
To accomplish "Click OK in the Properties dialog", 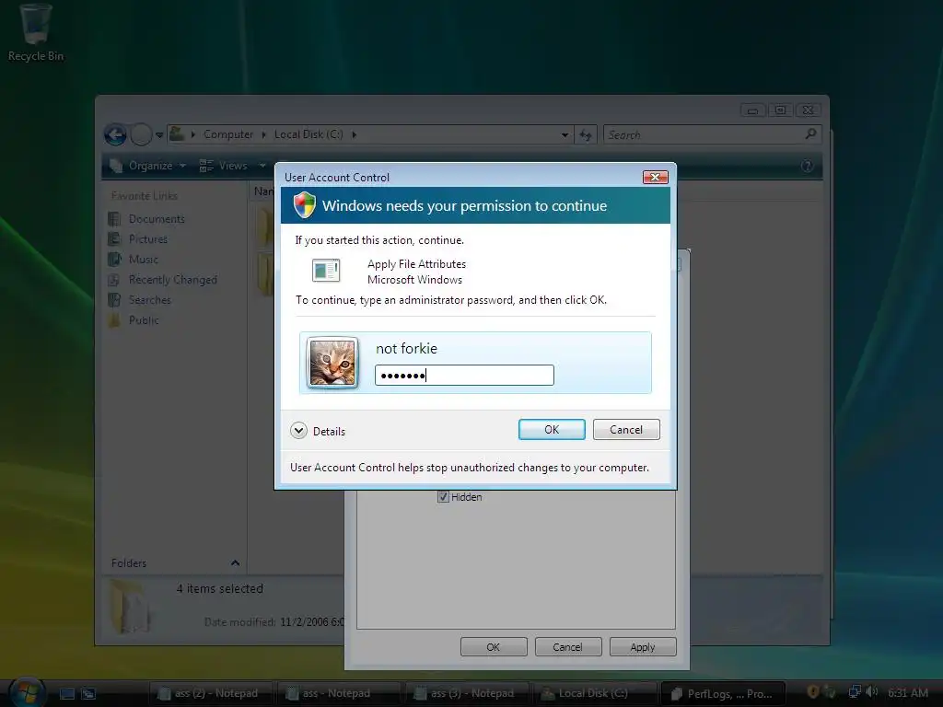I will pos(494,647).
